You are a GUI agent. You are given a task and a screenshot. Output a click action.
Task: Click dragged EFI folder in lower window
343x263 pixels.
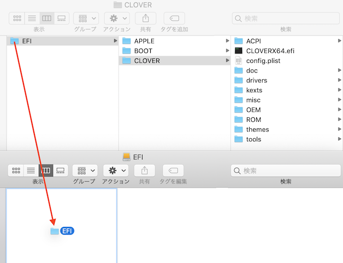coord(62,231)
